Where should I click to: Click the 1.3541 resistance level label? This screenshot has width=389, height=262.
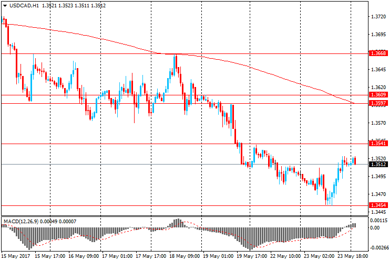pyautogui.click(x=377, y=143)
